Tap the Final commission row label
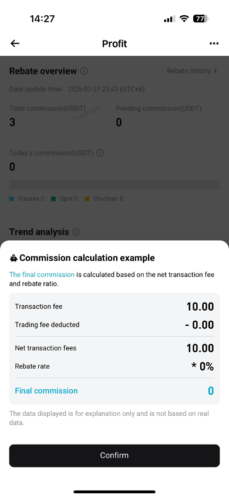 click(x=46, y=391)
